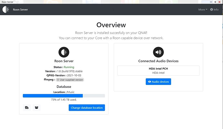Click the Connected Audio Devices speaker icon

158,52
